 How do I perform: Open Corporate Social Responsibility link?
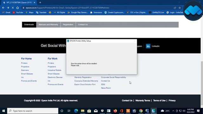[x=114, y=77]
